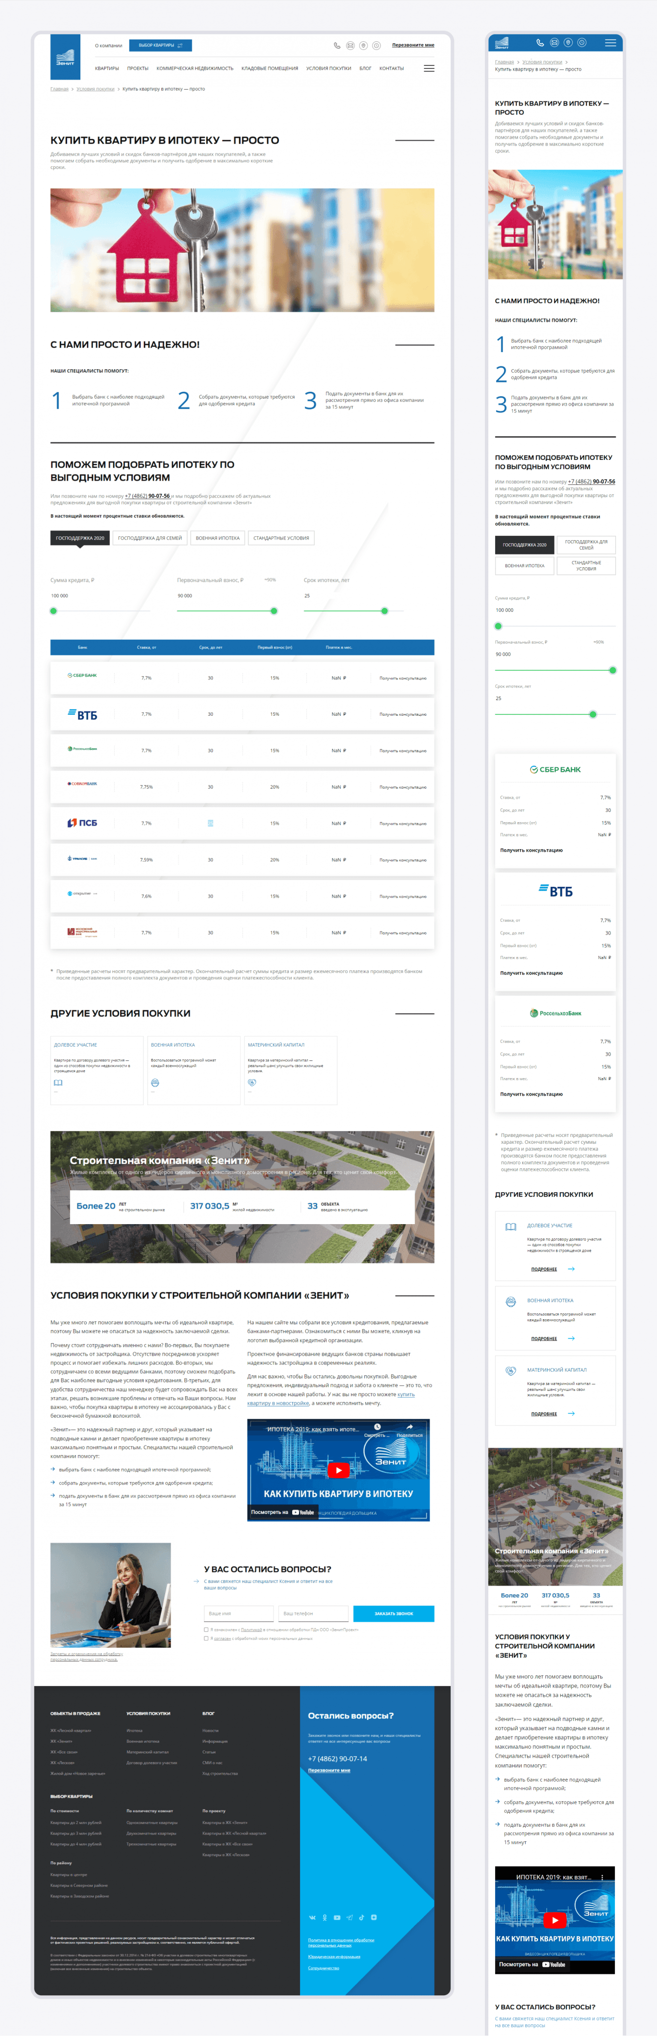Open the Материнский капитал link in the footer
Screen dimensions: 657x2036
click(148, 1752)
